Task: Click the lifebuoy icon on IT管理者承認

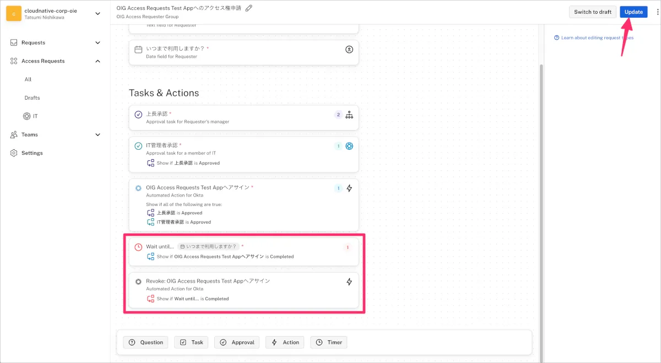Action: click(349, 146)
